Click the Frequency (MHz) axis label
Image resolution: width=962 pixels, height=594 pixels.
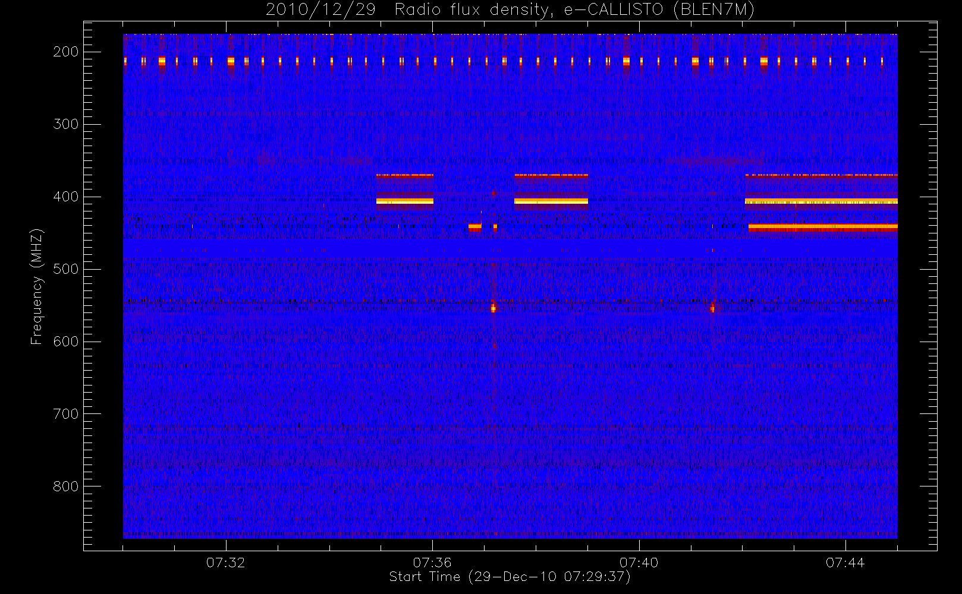[x=37, y=286]
